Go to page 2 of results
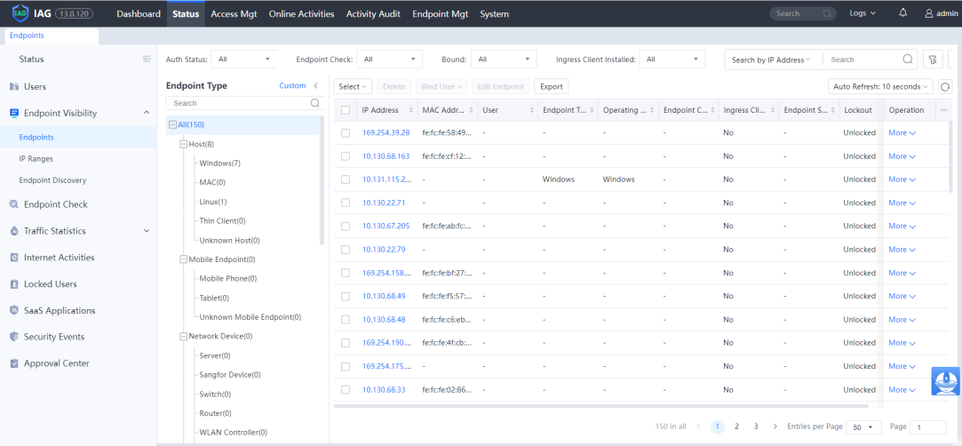 pos(736,426)
